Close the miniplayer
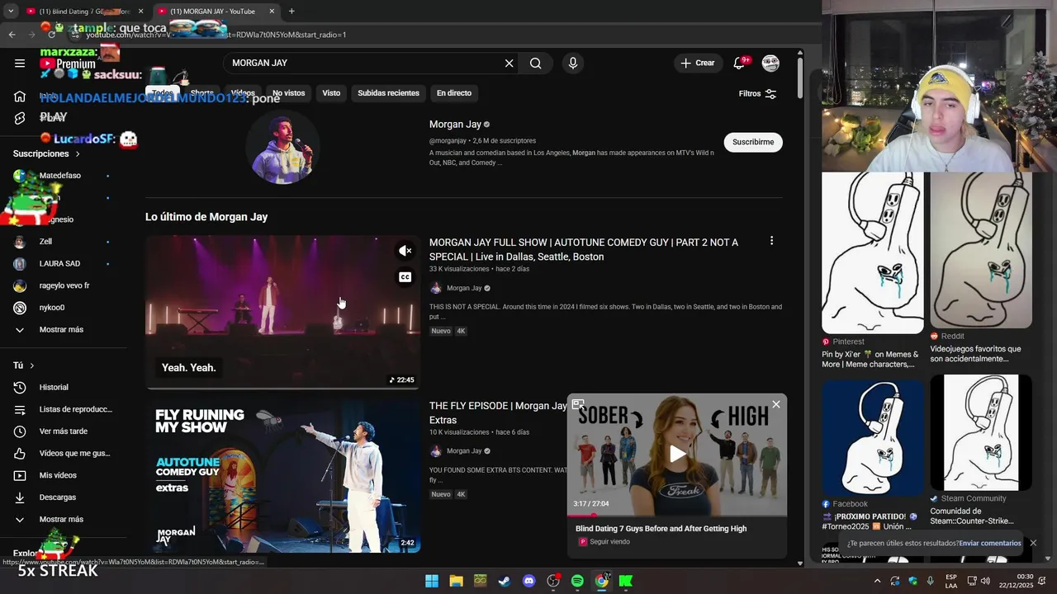Viewport: 1057px width, 594px height. click(x=775, y=404)
